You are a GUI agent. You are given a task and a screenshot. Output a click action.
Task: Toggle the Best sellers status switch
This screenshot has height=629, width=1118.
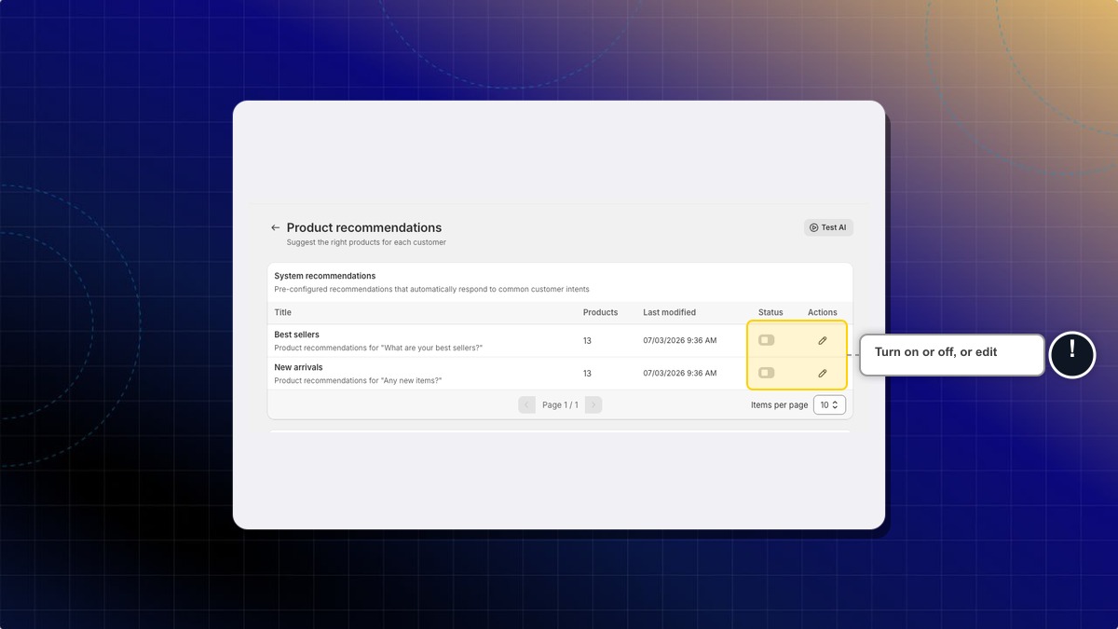tap(766, 340)
